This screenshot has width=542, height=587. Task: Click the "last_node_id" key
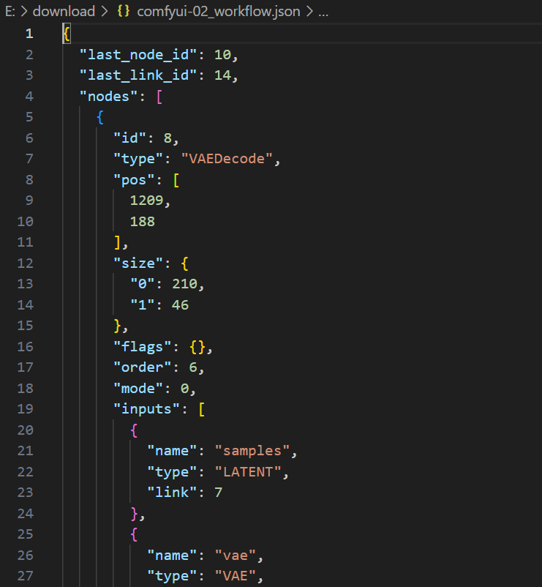(x=131, y=55)
